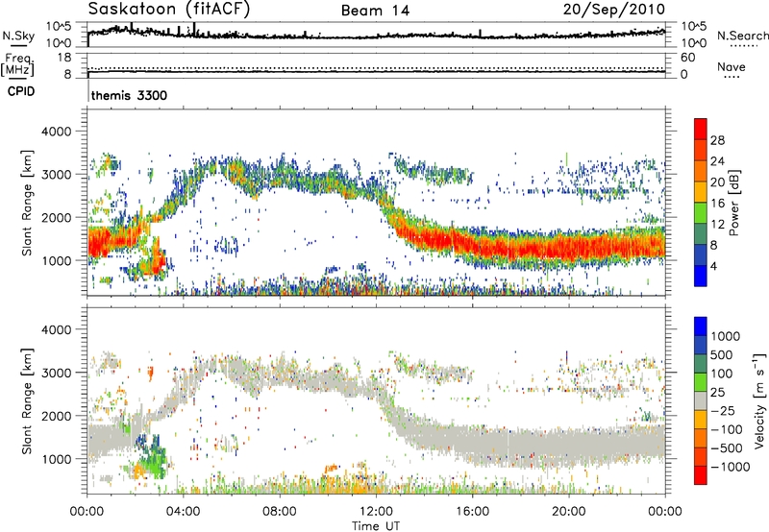Viewport: 769px width, 532px height.
Task: Select the 'N.Search' legend label
Action: (742, 36)
